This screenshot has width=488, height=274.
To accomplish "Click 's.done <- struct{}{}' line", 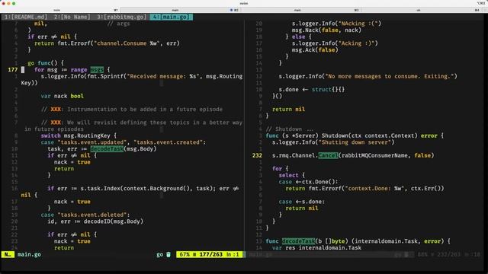I will [312, 90].
